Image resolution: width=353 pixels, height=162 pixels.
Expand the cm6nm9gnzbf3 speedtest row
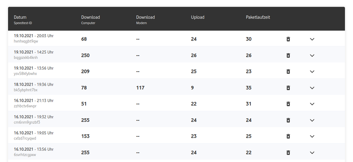(x=312, y=120)
